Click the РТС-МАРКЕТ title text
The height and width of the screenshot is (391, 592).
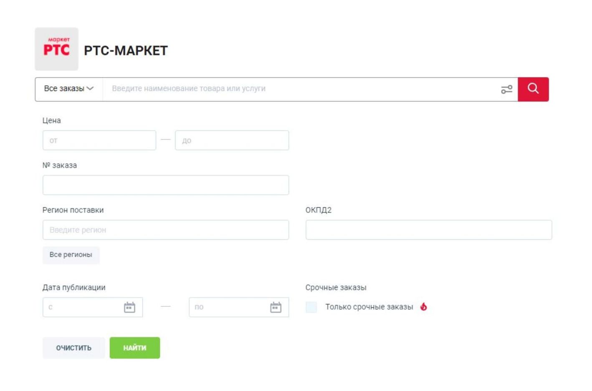126,50
